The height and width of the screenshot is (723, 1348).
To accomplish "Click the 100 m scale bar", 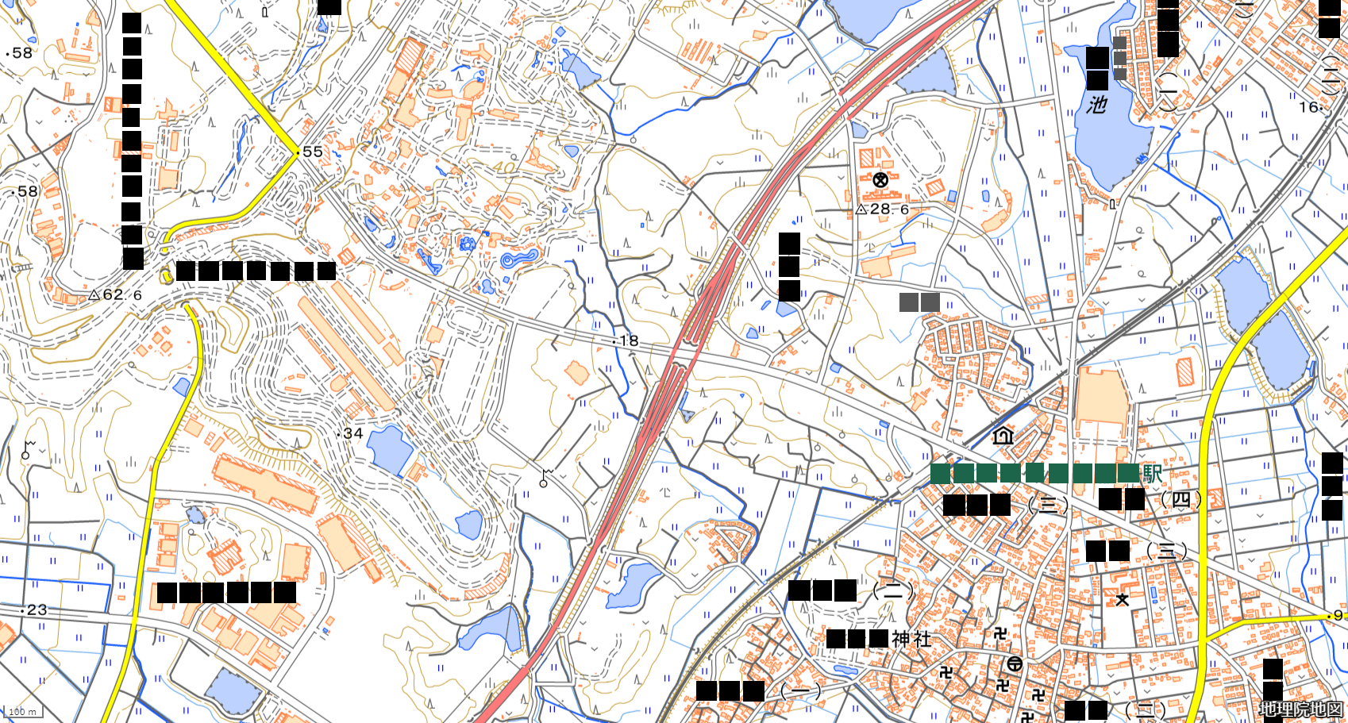I will [x=22, y=712].
